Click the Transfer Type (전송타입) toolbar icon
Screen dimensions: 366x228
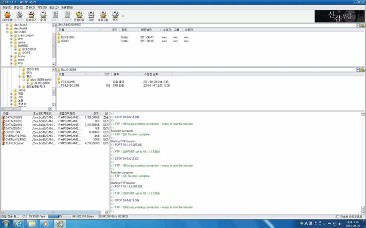click(79, 16)
